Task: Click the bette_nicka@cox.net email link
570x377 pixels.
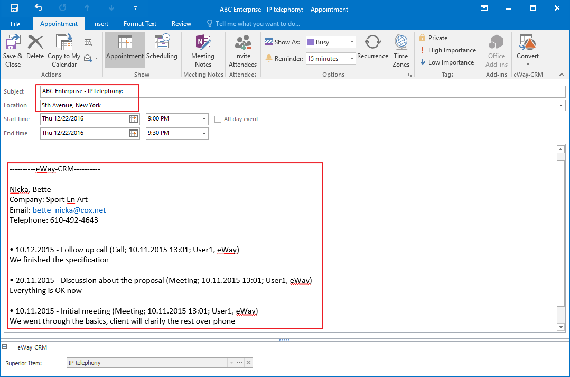Action: click(x=69, y=210)
